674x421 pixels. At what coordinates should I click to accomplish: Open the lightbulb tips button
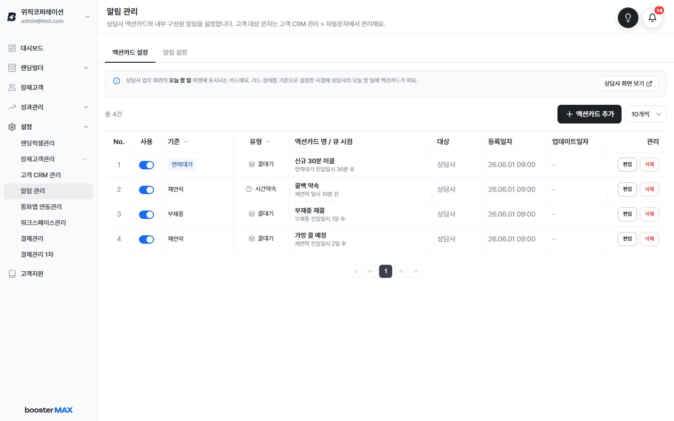628,18
